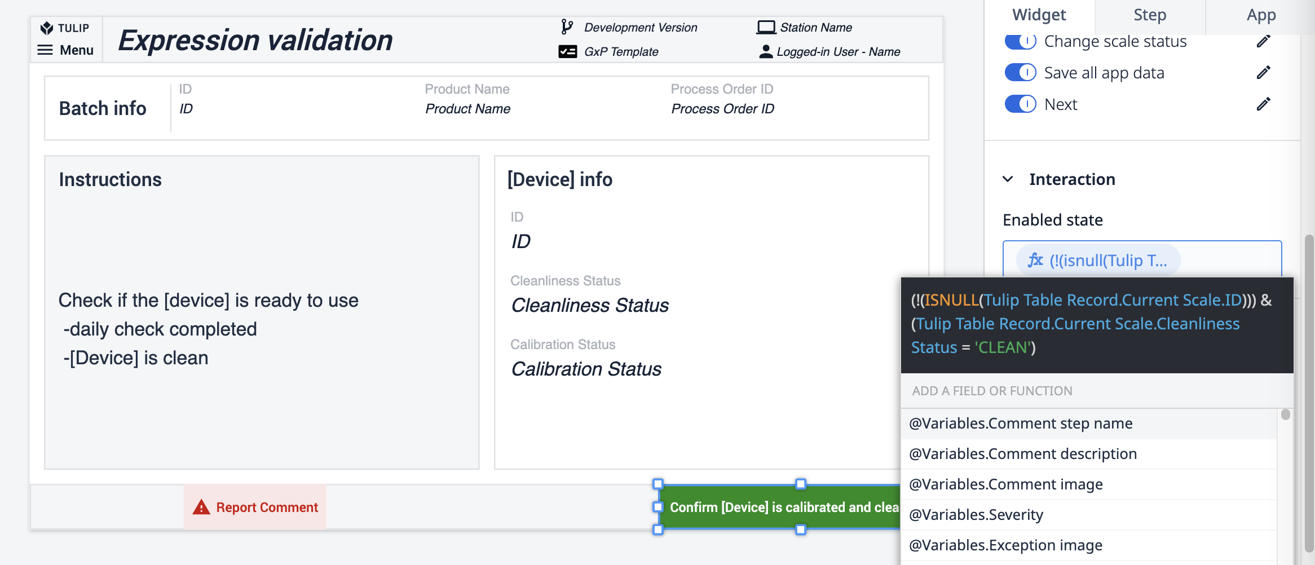Click the field list scrollbar thumb
Screen dimensions: 1315x565
pos(1286,414)
